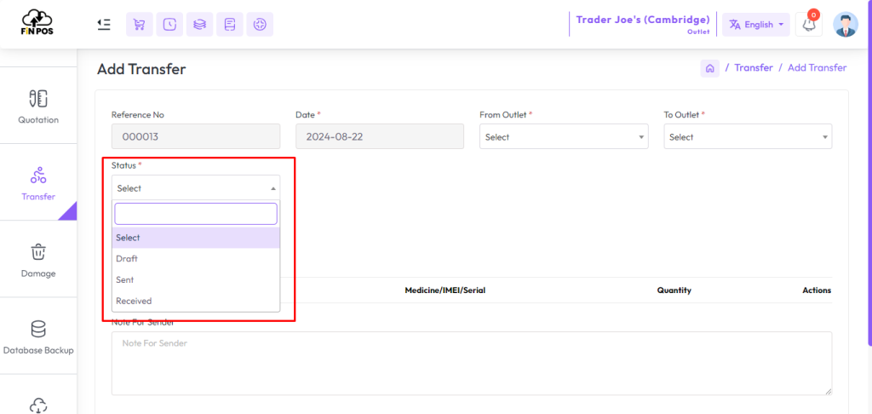Click the Medicine/IMEI/Serial column header
The height and width of the screenshot is (414, 872).
[x=445, y=290]
